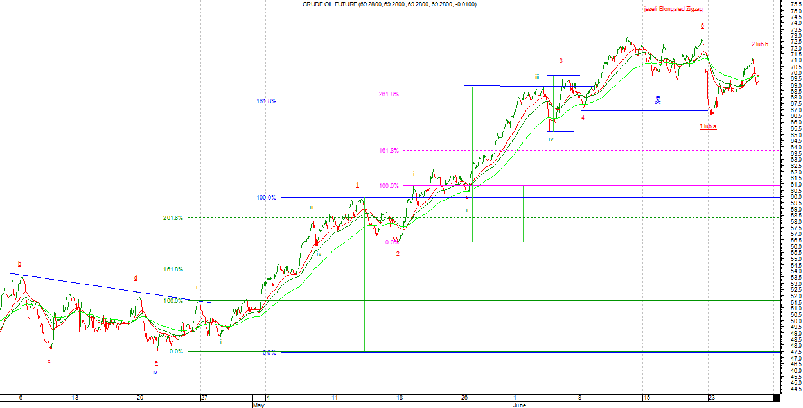Screen dimensions: 803x408
Task: Select the cyan 'iii' wave label
Action: click(537, 77)
